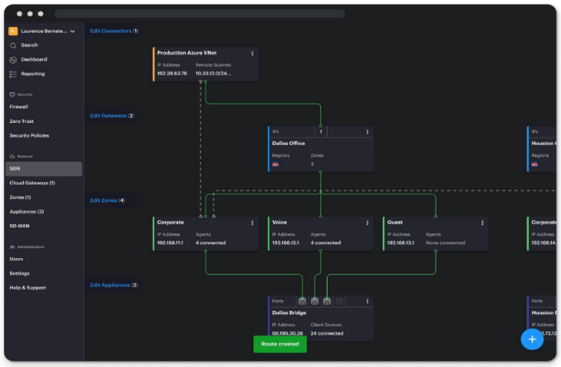This screenshot has width=561, height=367.
Task: Open Voice zone options menu
Action: pyautogui.click(x=367, y=223)
